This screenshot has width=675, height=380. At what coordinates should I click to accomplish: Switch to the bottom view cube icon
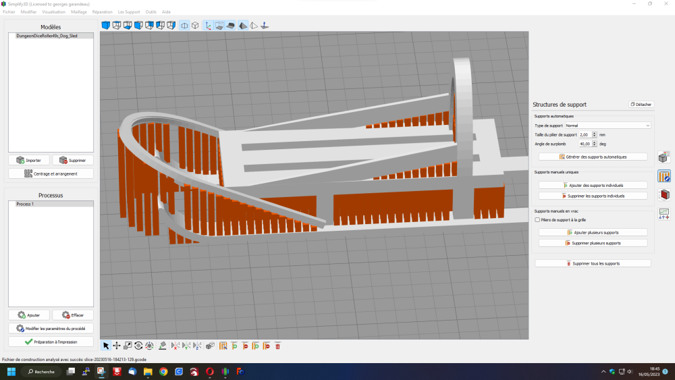point(128,26)
